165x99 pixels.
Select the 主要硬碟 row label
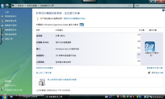(x=40, y=62)
